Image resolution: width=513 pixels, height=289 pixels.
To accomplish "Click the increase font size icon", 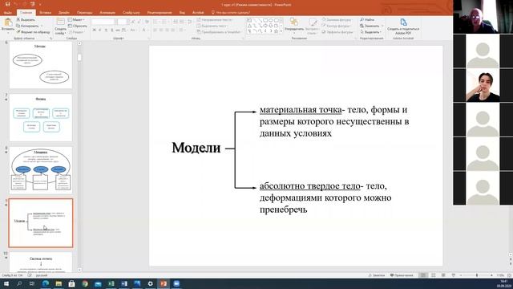I will point(132,22).
